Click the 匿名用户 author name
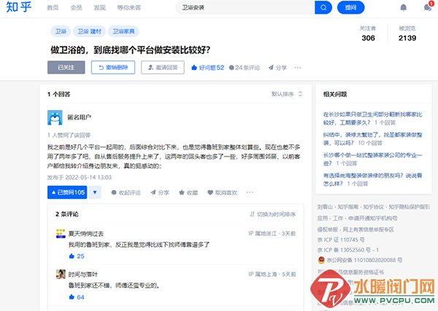 coord(80,117)
